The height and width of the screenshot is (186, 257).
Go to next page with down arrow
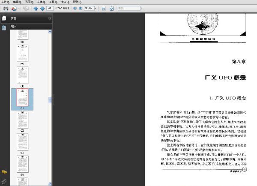[42, 9]
